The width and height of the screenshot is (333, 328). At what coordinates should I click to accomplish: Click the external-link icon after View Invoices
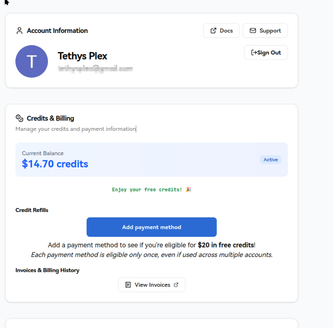(x=176, y=285)
